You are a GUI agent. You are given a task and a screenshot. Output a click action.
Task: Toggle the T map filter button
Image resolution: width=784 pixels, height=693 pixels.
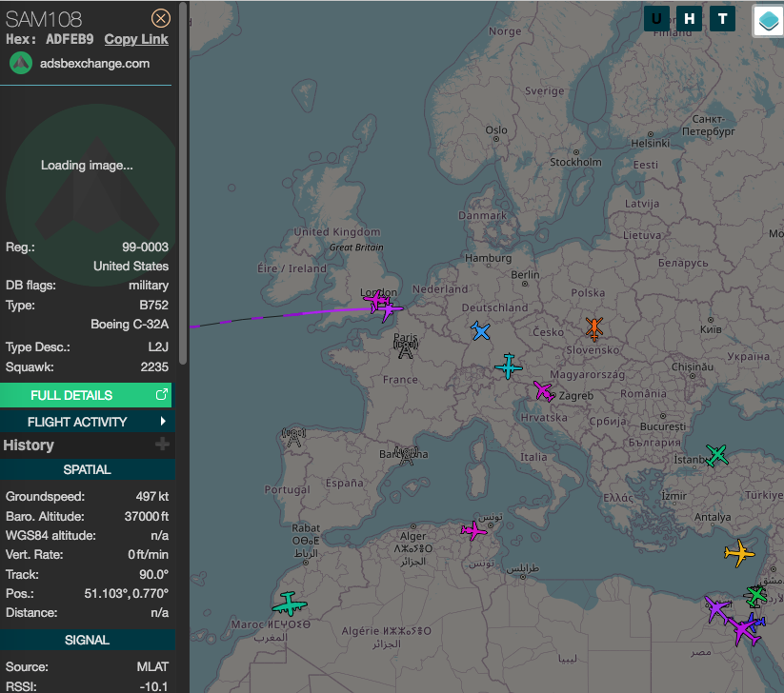point(722,19)
